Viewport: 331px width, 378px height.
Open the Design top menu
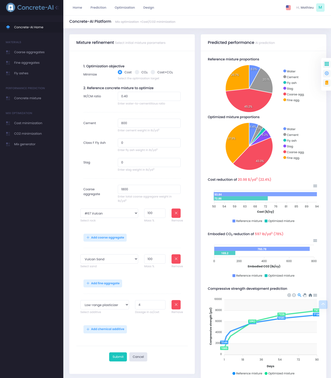click(149, 8)
